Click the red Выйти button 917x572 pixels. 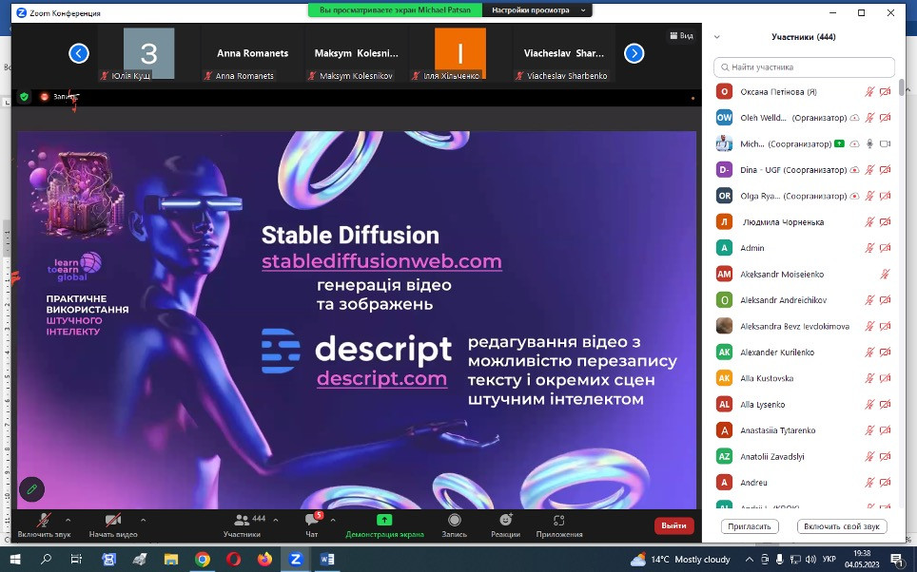coord(673,525)
